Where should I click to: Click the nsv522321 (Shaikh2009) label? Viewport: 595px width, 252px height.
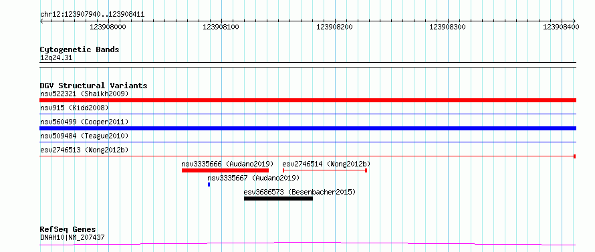[84, 94]
